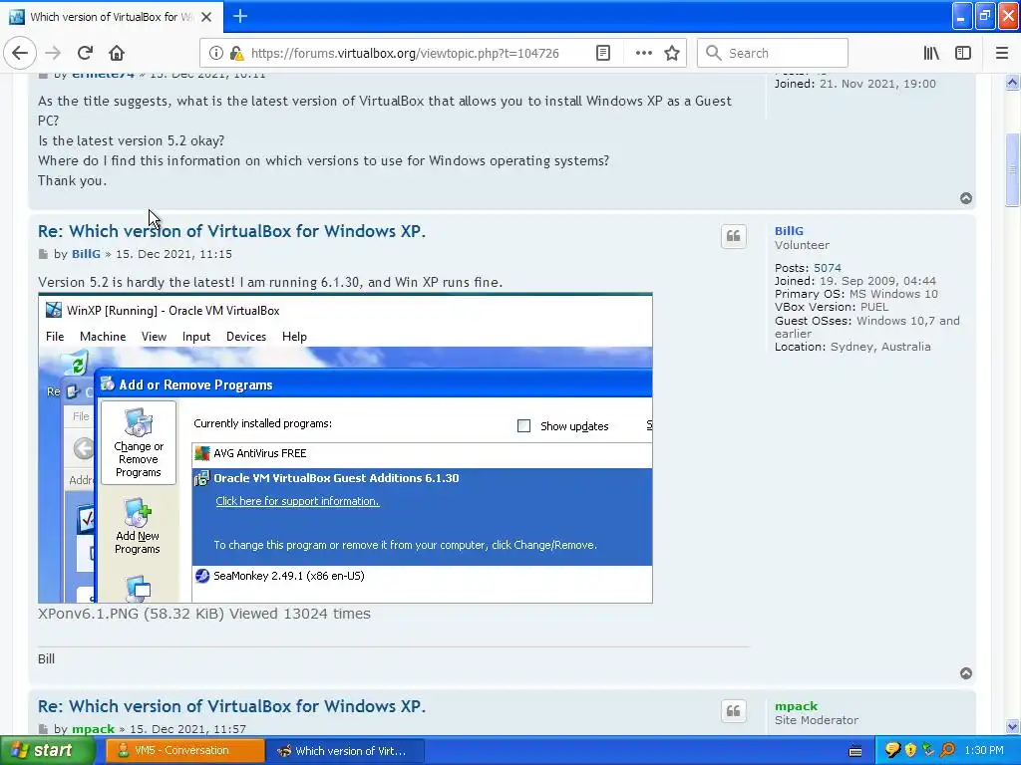
Task: Click the forward navigation arrow
Action: point(54,53)
